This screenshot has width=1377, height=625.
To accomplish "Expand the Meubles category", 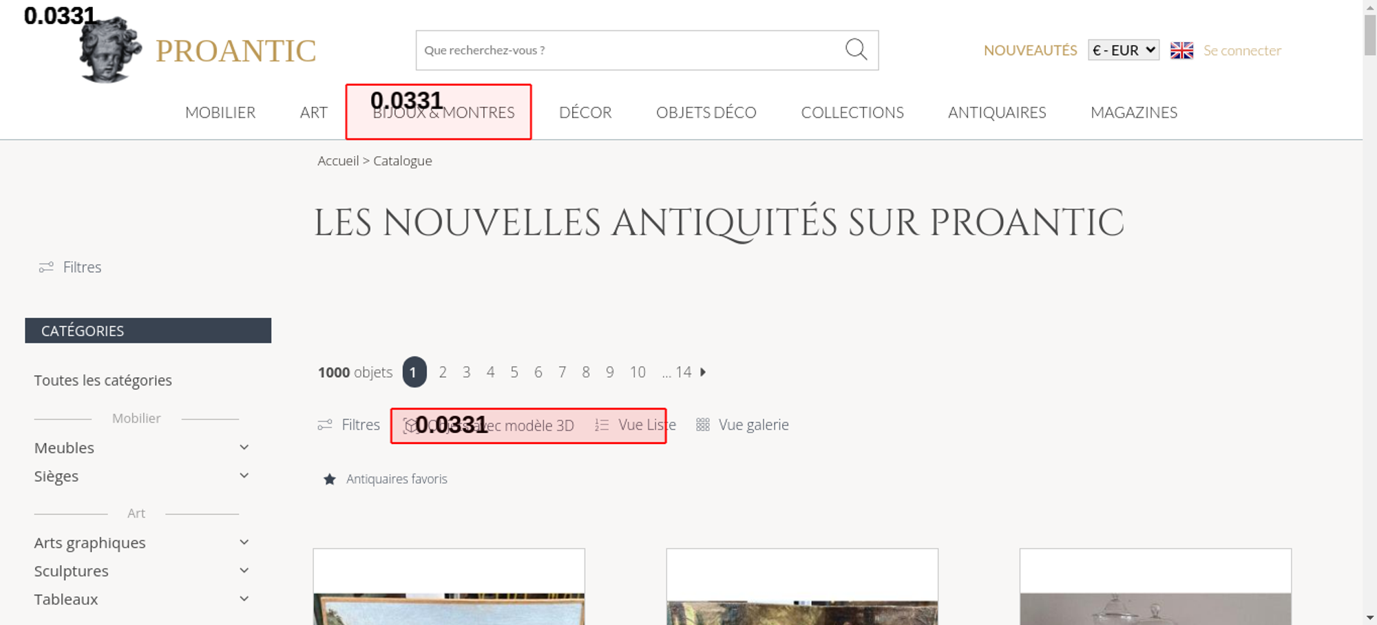I will click(x=244, y=447).
